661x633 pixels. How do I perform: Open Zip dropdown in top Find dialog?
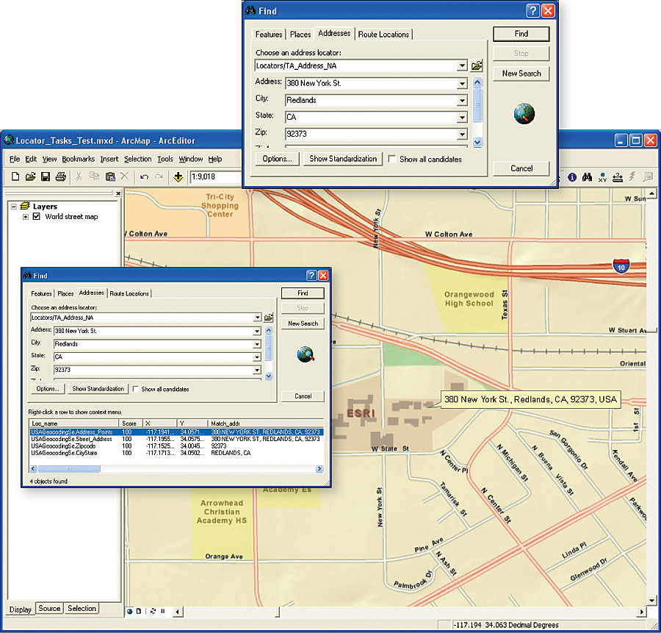pyautogui.click(x=463, y=135)
